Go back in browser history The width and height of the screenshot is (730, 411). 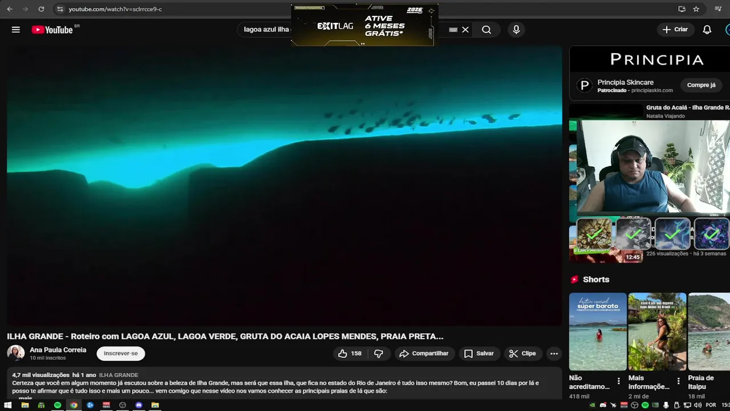[10, 9]
